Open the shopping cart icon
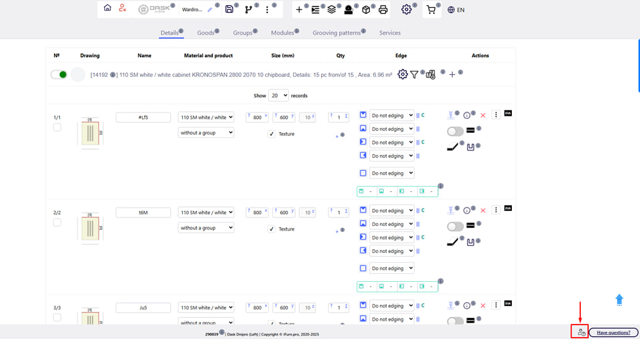The width and height of the screenshot is (640, 339). 430,10
